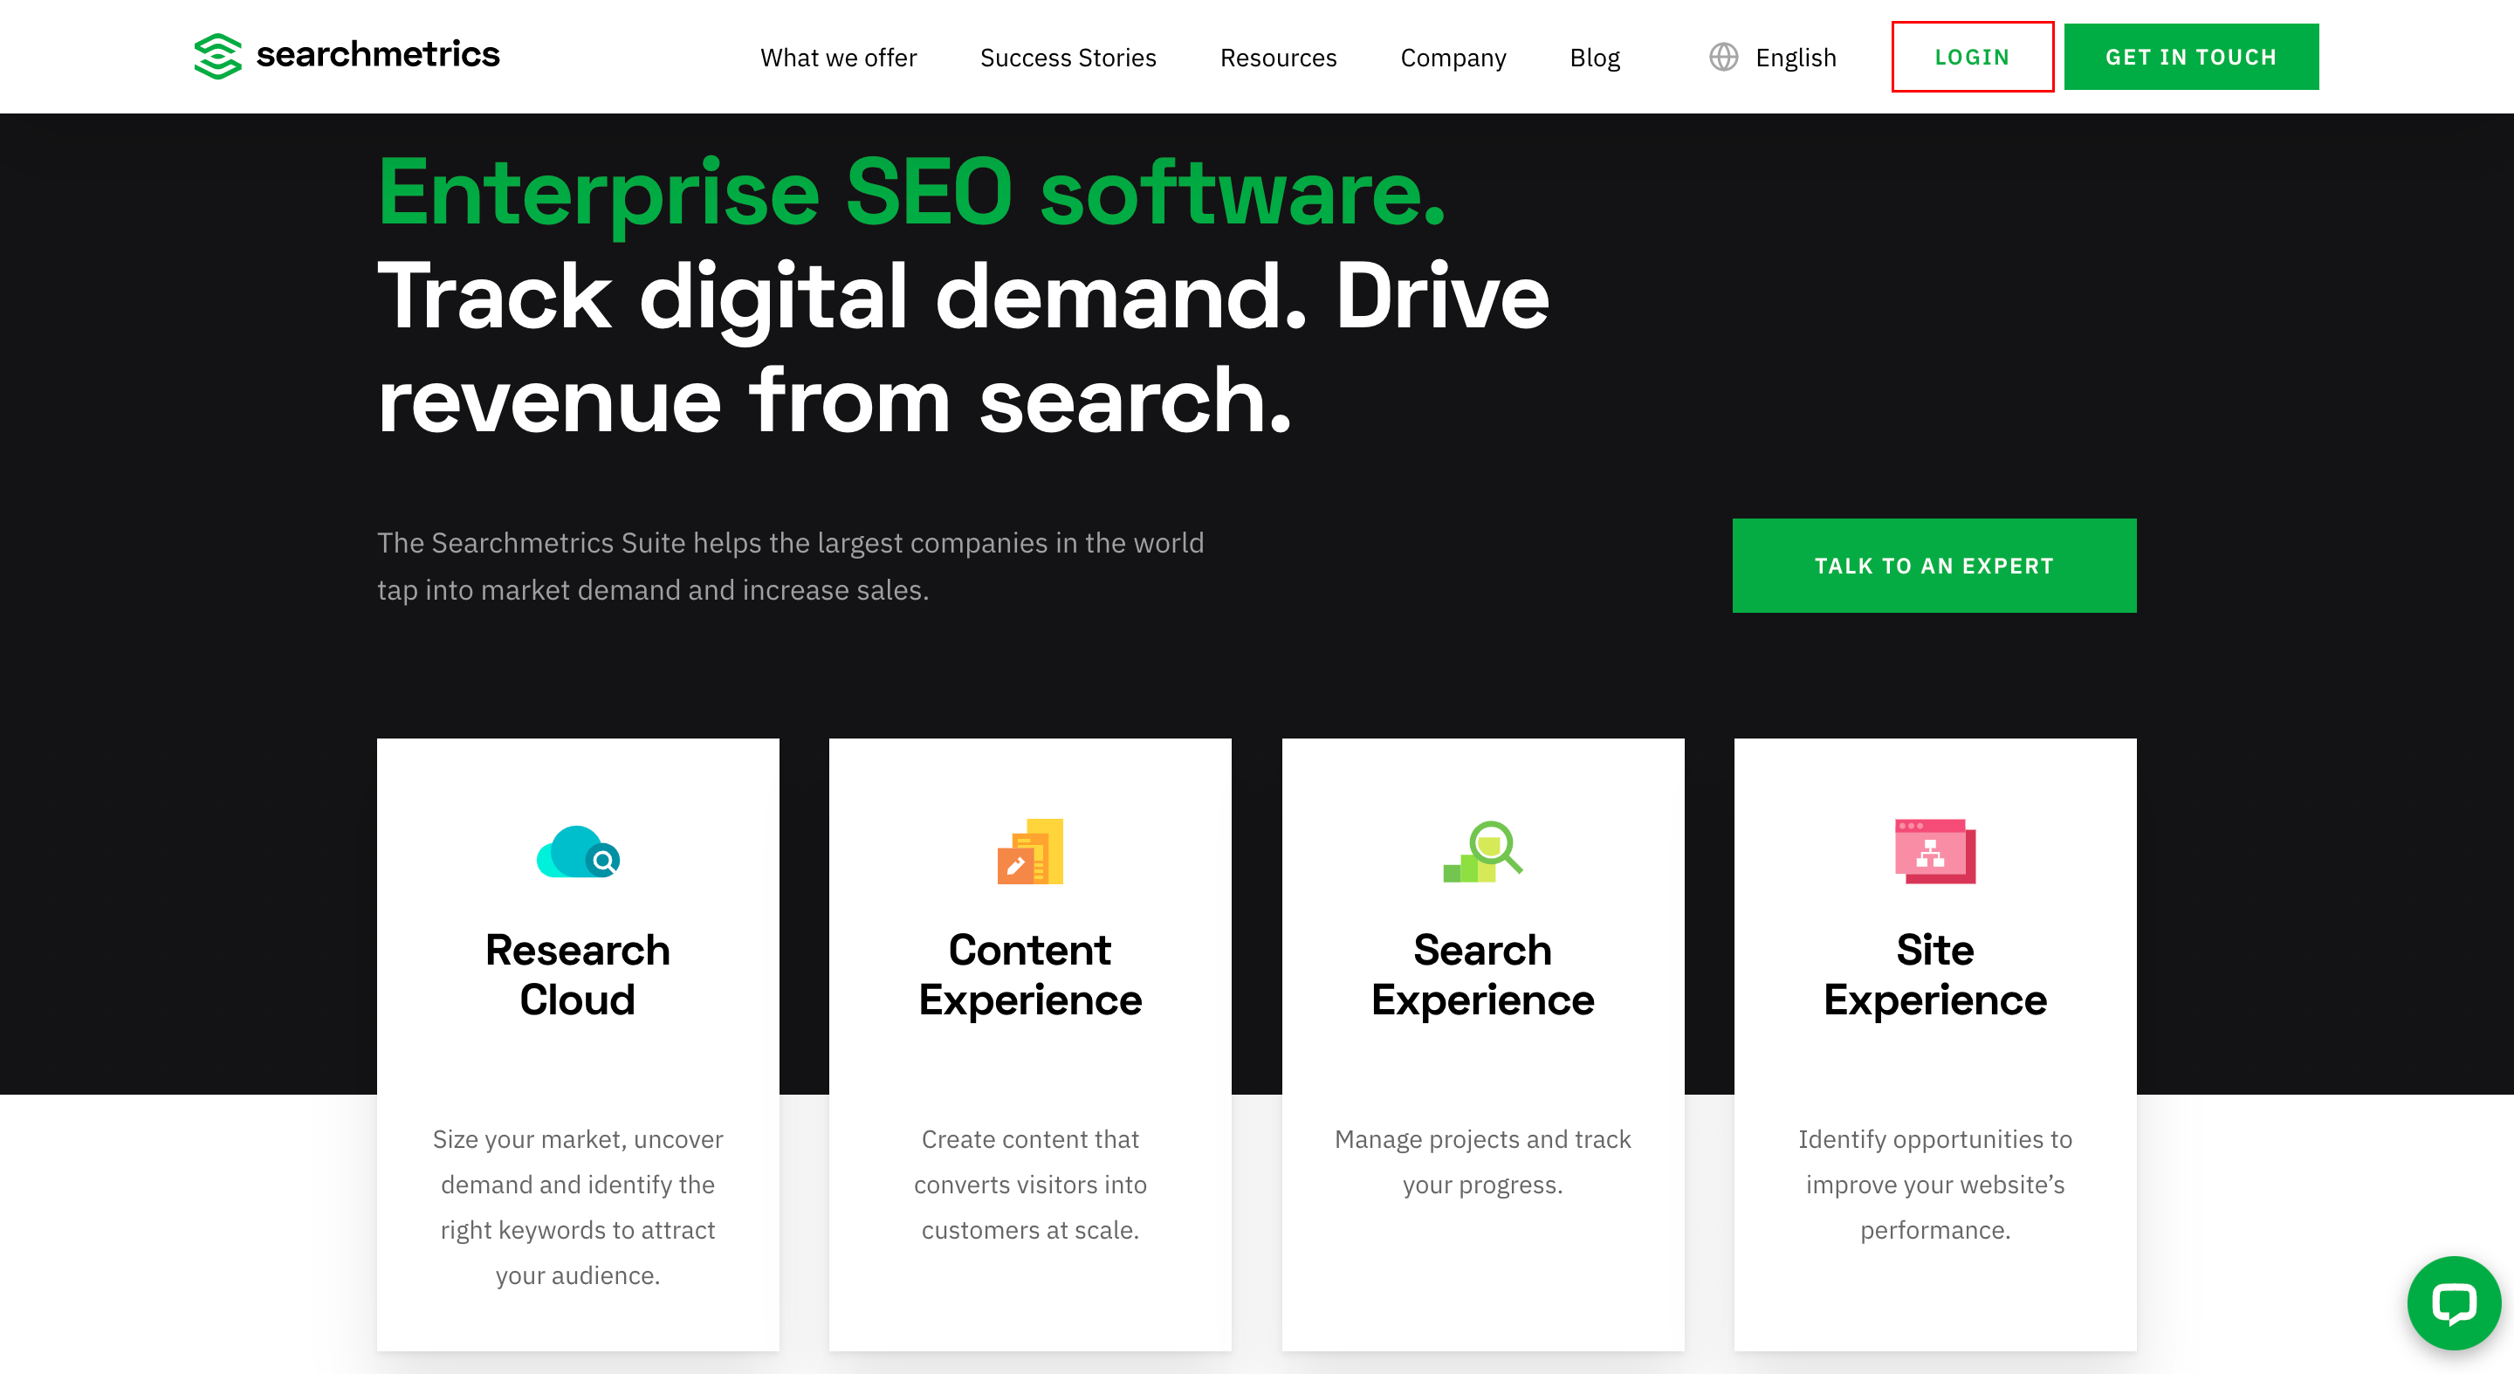2514x1374 pixels.
Task: Open the Resources menu
Action: 1279,58
